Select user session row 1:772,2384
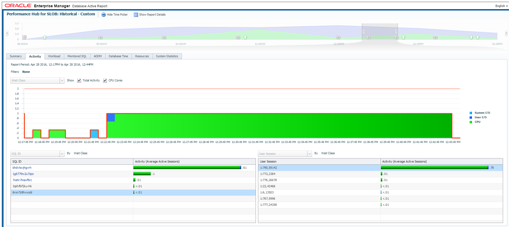509x227 pixels. (x=268, y=174)
